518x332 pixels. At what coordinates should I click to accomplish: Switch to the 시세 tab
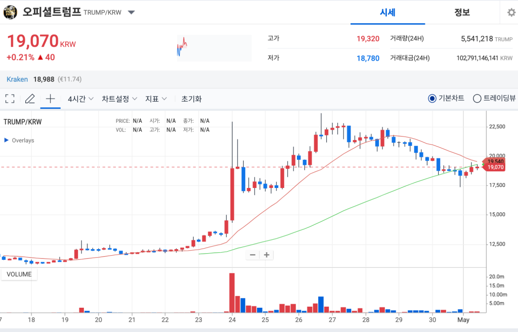coord(387,13)
